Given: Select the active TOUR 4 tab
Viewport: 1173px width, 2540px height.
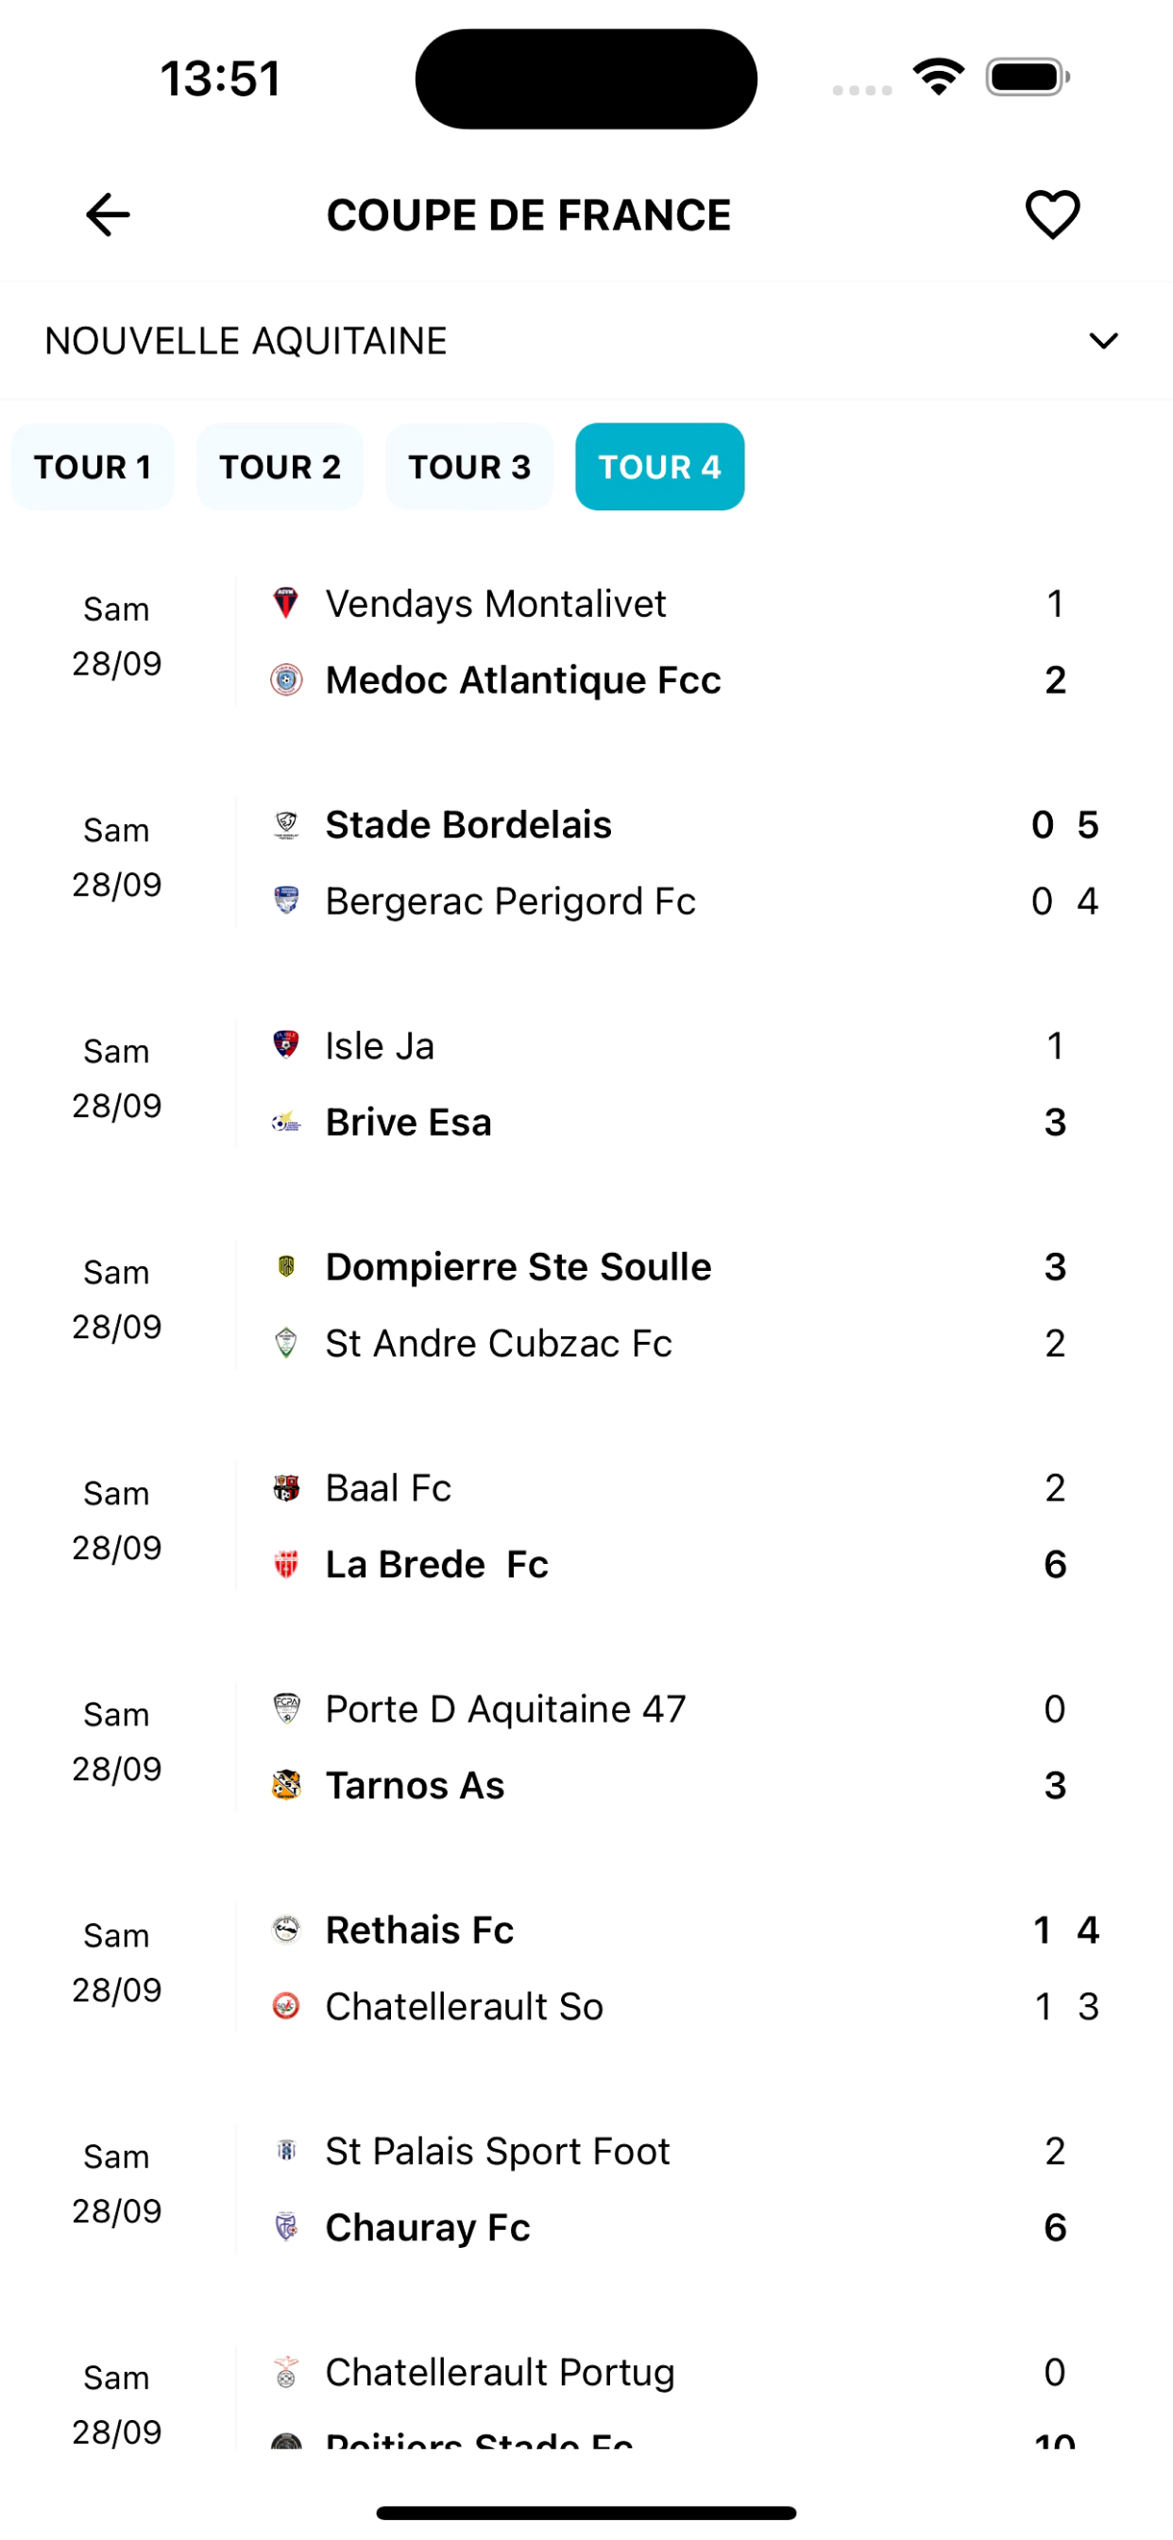Looking at the screenshot, I should coord(659,468).
